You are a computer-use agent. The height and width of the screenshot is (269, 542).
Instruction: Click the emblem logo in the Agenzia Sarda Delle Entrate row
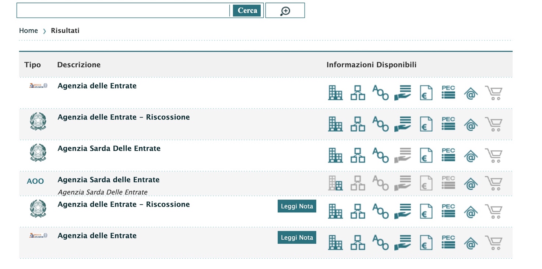click(38, 153)
